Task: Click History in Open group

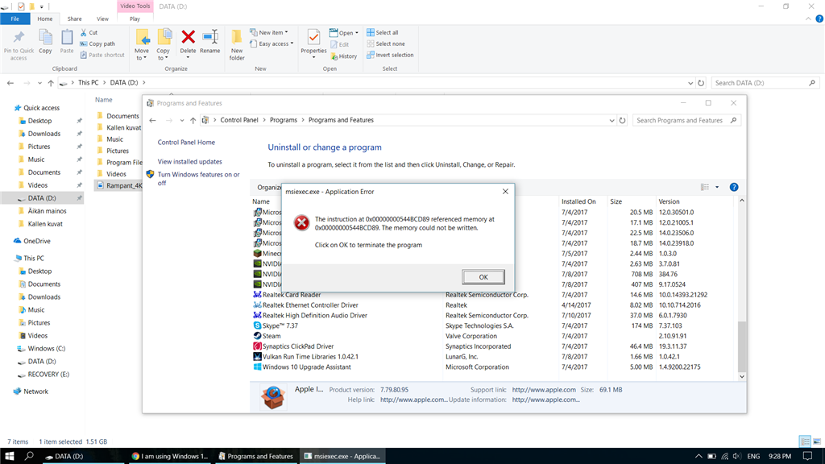Action: point(343,56)
